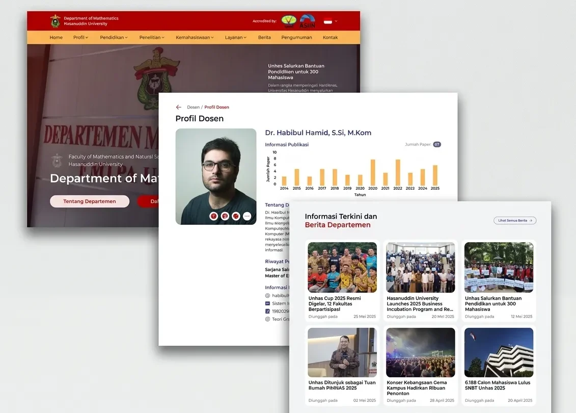Click the back arrow beside Dosen breadcrumb
Image resolution: width=576 pixels, height=413 pixels.
tap(179, 107)
